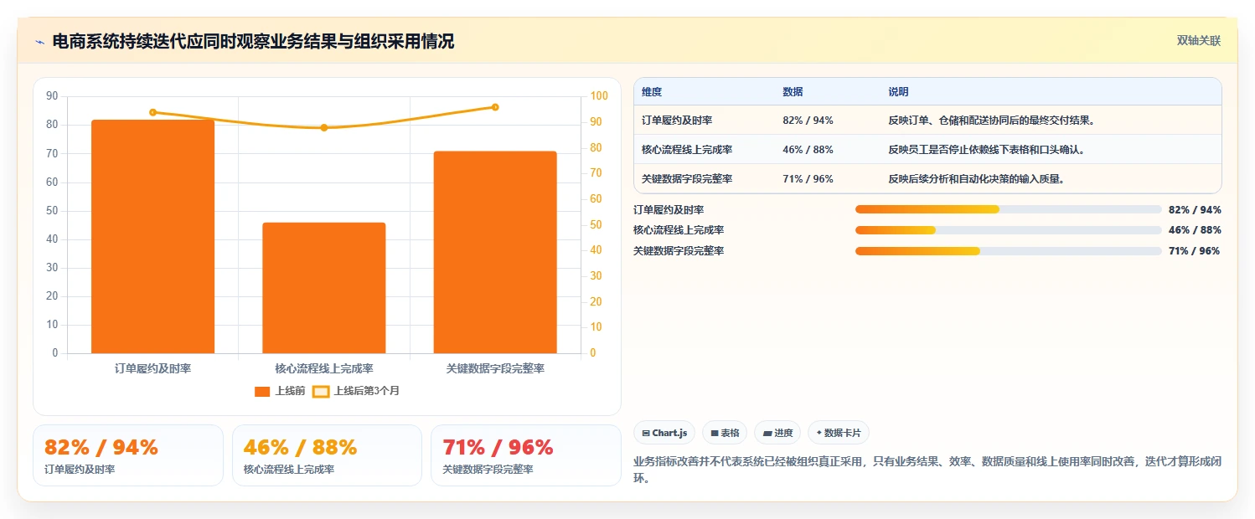Click the Chart.js tag chip
This screenshot has height=519, width=1255.
664,433
